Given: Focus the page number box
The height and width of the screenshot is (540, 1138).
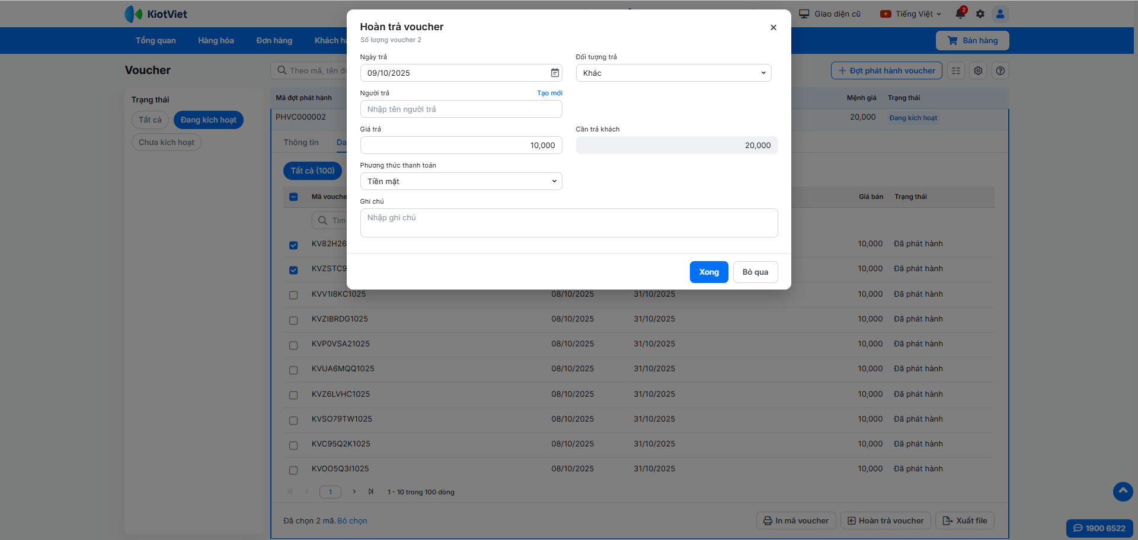Looking at the screenshot, I should tap(330, 491).
